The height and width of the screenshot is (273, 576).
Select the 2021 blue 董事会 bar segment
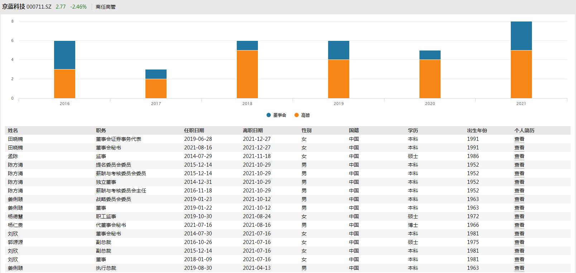click(x=521, y=36)
